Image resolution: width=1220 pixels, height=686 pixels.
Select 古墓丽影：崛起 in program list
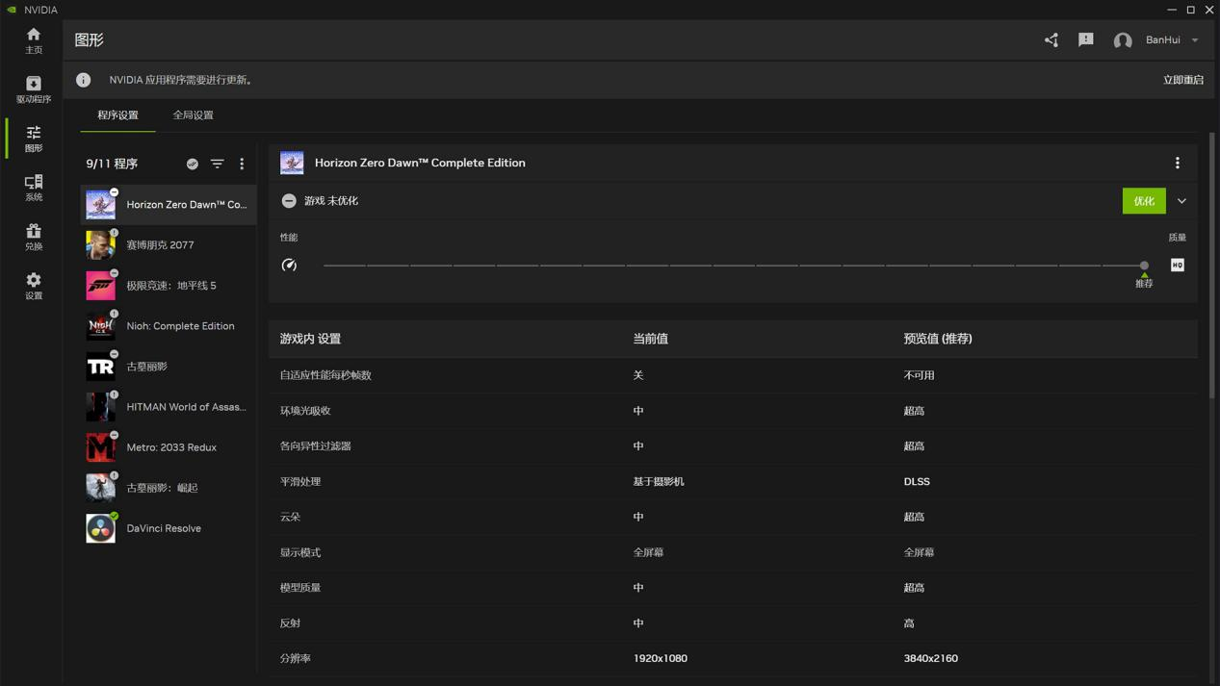[x=169, y=488]
